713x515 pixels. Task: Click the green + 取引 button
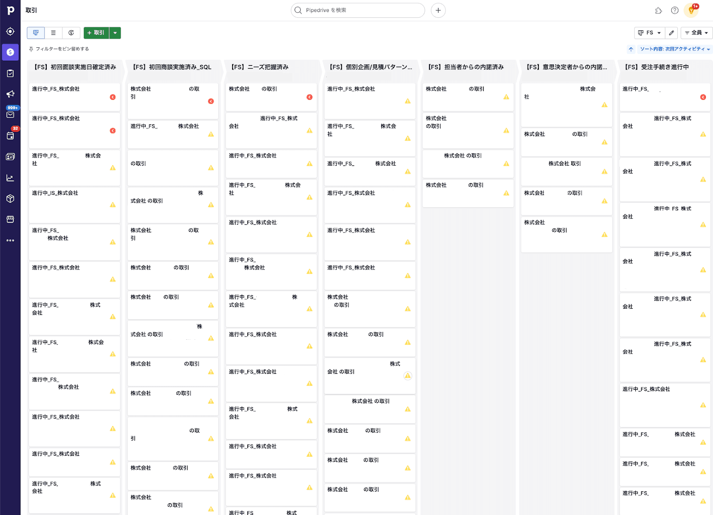tap(96, 33)
